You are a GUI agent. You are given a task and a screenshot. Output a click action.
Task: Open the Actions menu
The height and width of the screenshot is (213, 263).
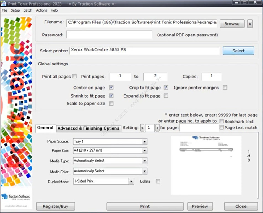coord(41,10)
